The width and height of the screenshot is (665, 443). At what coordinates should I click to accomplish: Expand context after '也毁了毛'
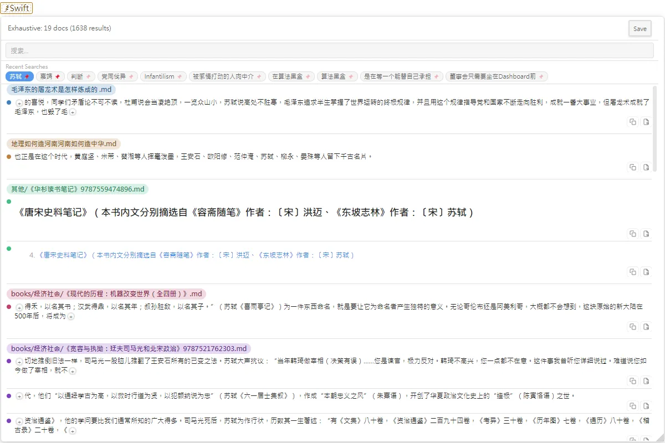click(x=73, y=112)
